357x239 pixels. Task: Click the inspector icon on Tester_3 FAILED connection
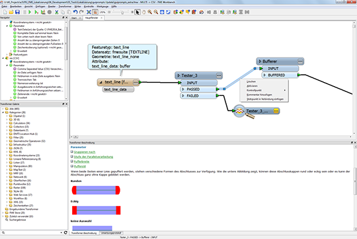pyautogui.click(x=239, y=111)
